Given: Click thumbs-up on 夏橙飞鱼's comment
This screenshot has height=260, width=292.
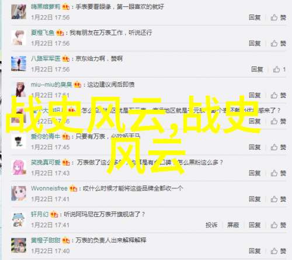Looking at the screenshot, I should pos(279,43).
